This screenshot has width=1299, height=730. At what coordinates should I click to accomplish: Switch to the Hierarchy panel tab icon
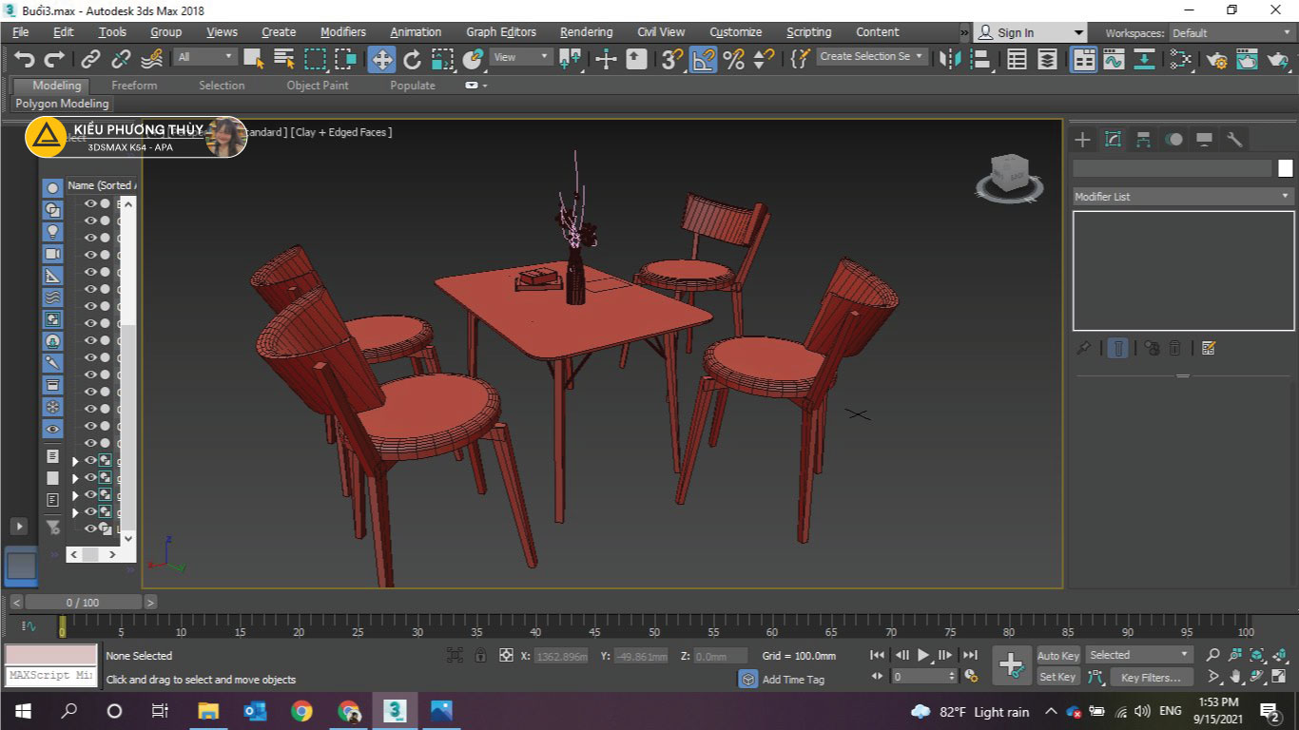pyautogui.click(x=1144, y=140)
